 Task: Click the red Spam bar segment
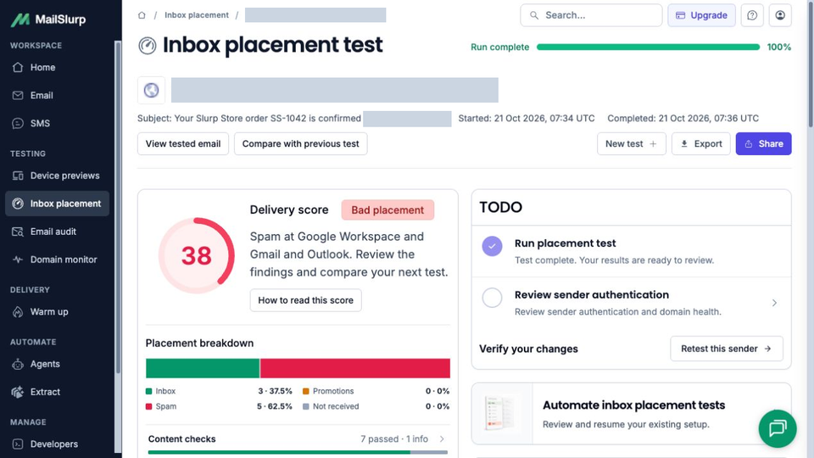click(x=355, y=368)
